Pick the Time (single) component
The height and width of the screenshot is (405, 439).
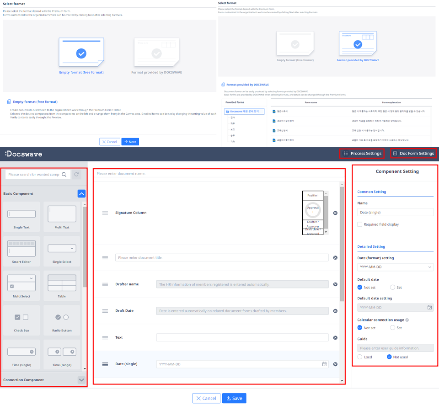[x=21, y=355]
